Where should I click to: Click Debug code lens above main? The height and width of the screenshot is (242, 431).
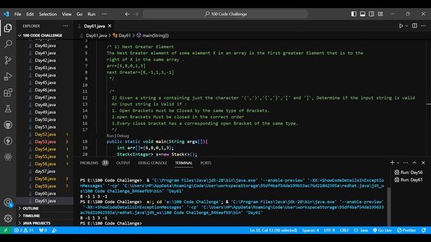(x=123, y=136)
